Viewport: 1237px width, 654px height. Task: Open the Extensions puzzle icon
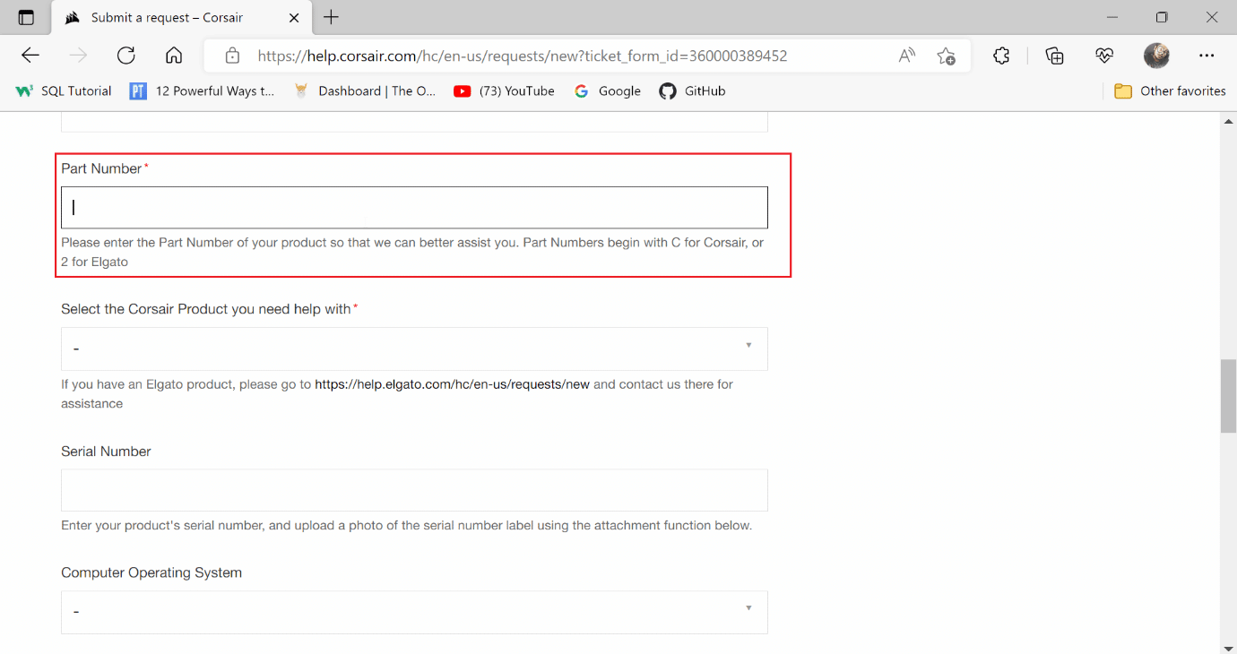[1001, 56]
